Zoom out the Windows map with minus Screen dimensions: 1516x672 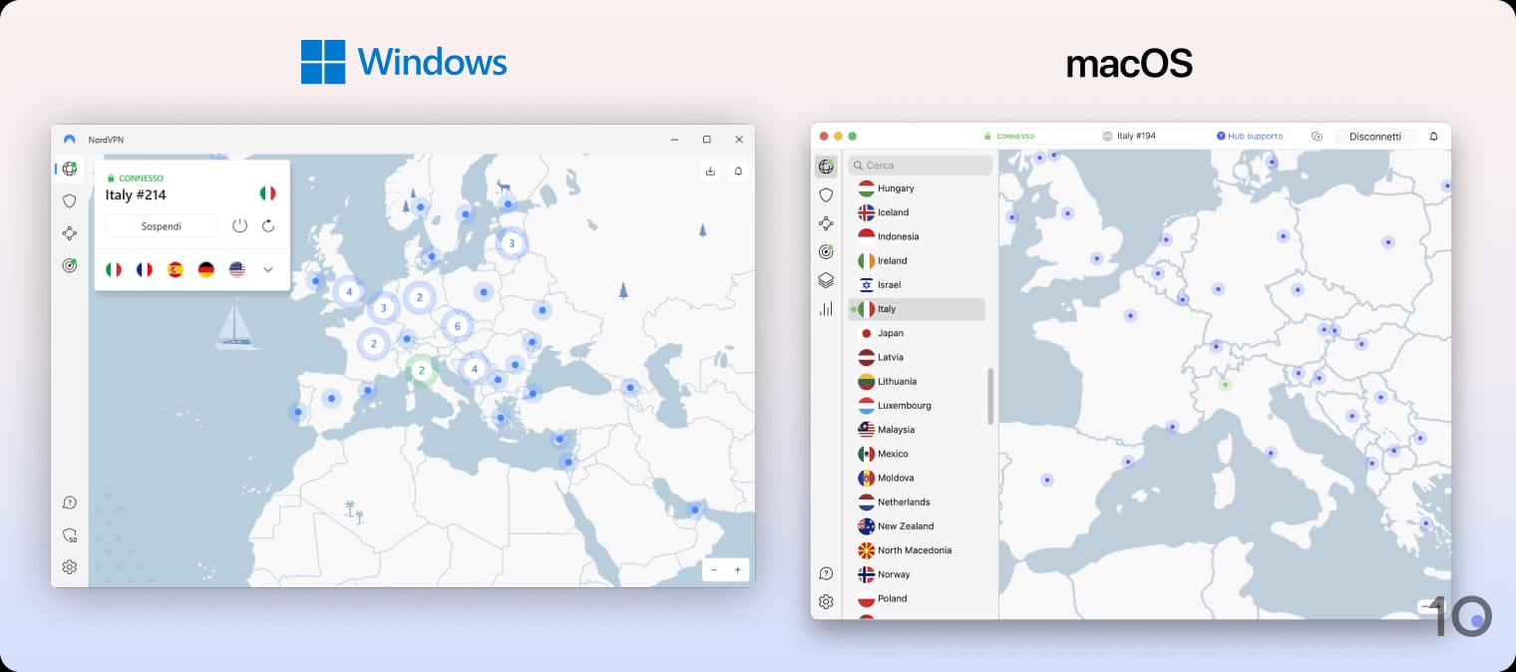pos(715,569)
